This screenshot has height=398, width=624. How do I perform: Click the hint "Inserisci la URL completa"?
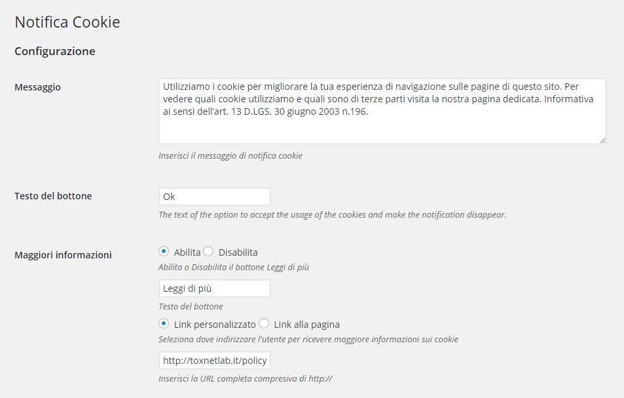tap(246, 379)
